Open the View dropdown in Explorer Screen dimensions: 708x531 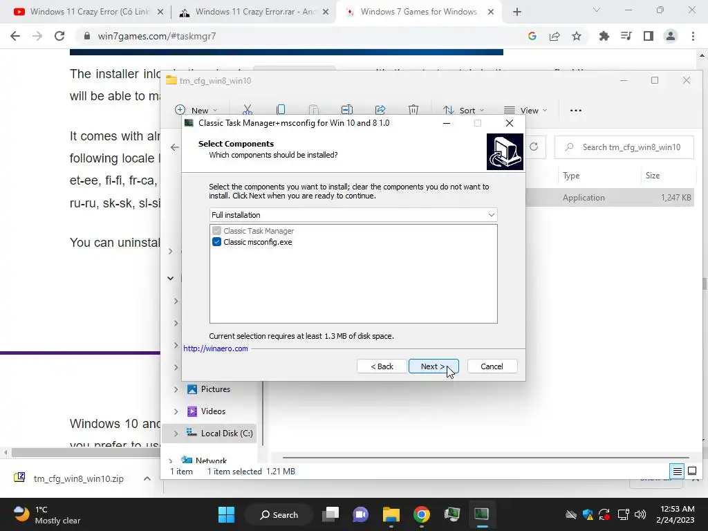[525, 110]
